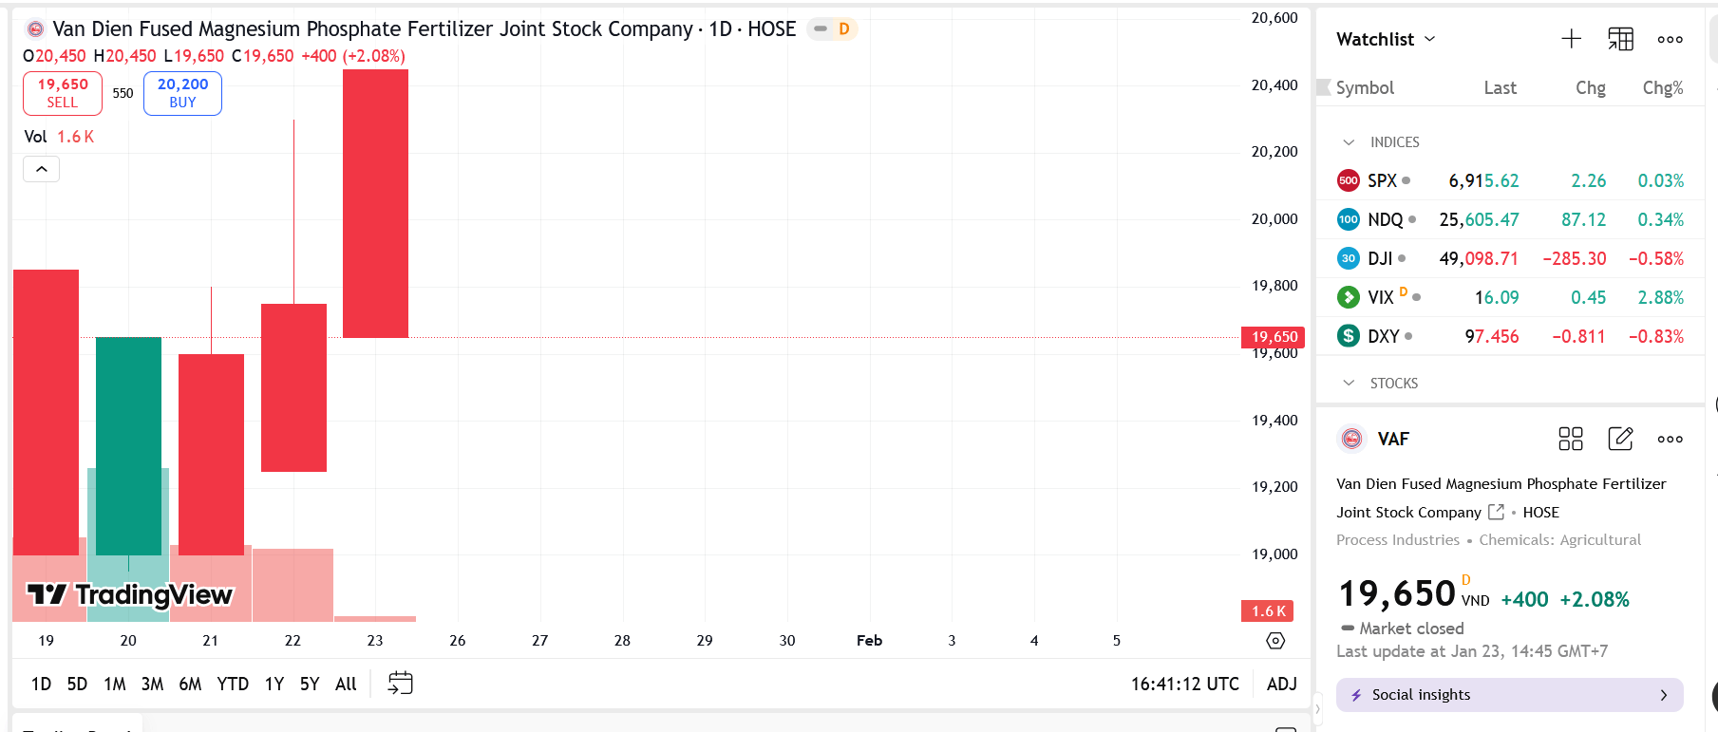Select the 1M time range
Screen dimensions: 1718x732
[x=115, y=684]
